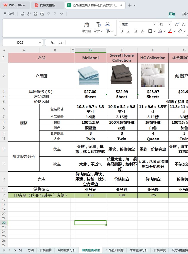Click the Copy icon below scissors
188x254 pixels.
[x=108, y=31]
